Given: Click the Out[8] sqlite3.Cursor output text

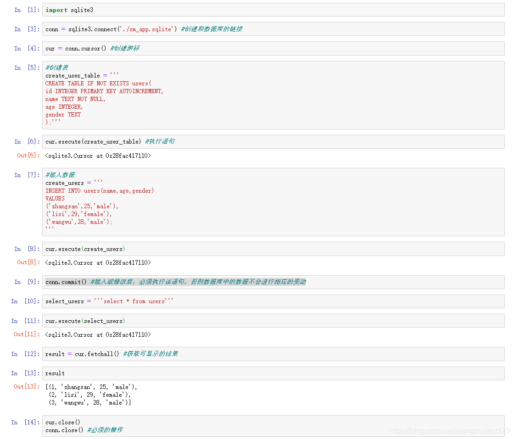Looking at the screenshot, I should point(98,263).
